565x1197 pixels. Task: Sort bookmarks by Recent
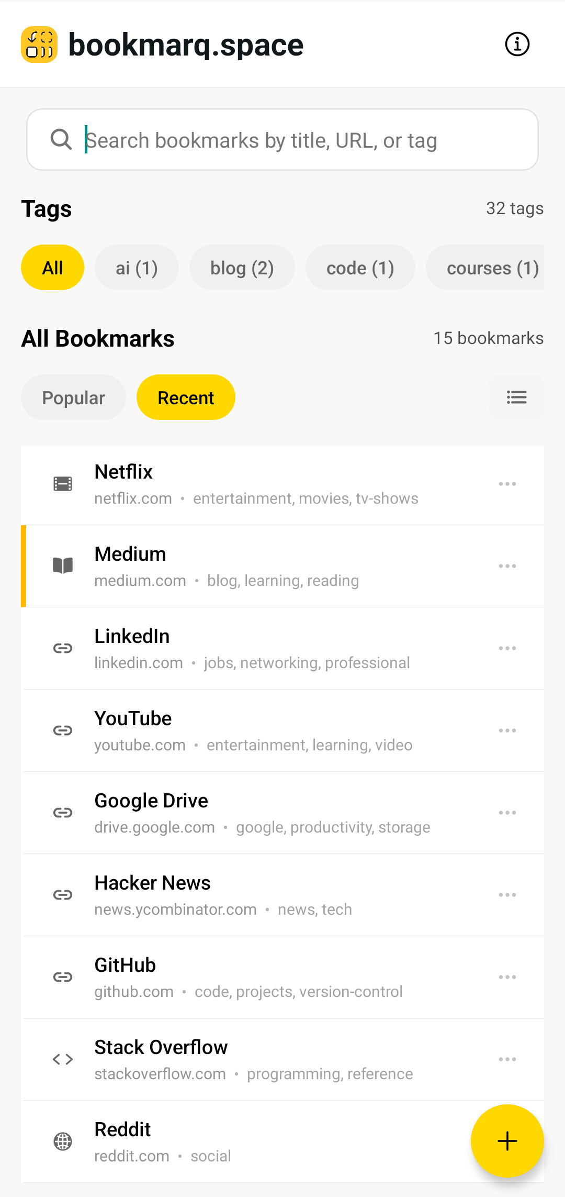(186, 397)
